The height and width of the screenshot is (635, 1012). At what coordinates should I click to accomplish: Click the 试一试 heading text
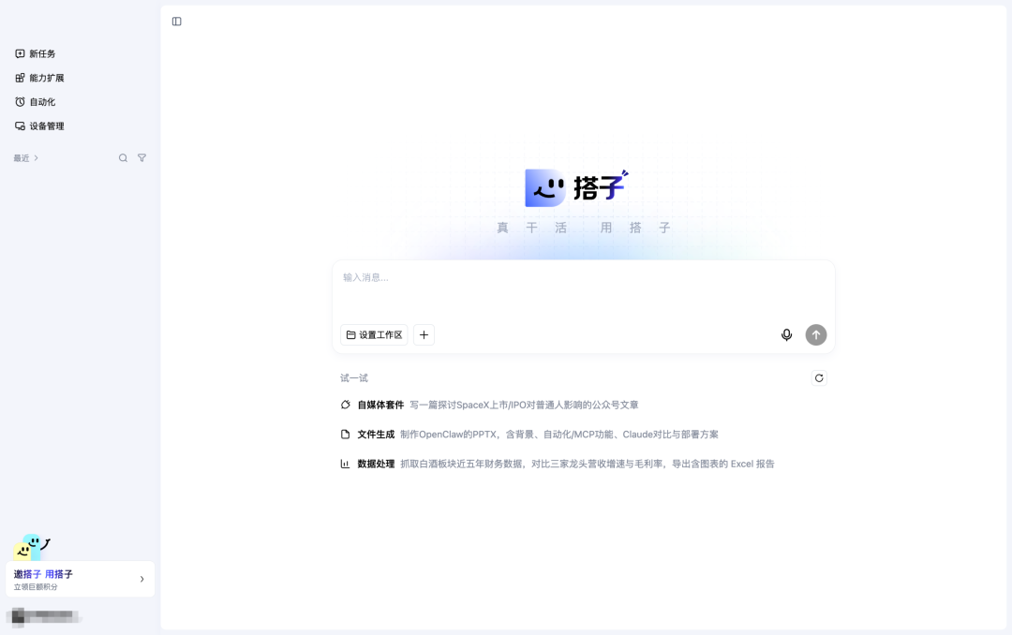353,378
